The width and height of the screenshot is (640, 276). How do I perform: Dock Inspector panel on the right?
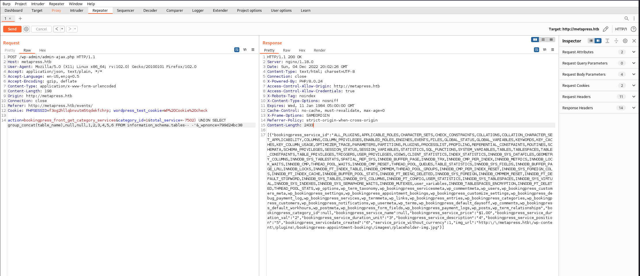pyautogui.click(x=598, y=41)
